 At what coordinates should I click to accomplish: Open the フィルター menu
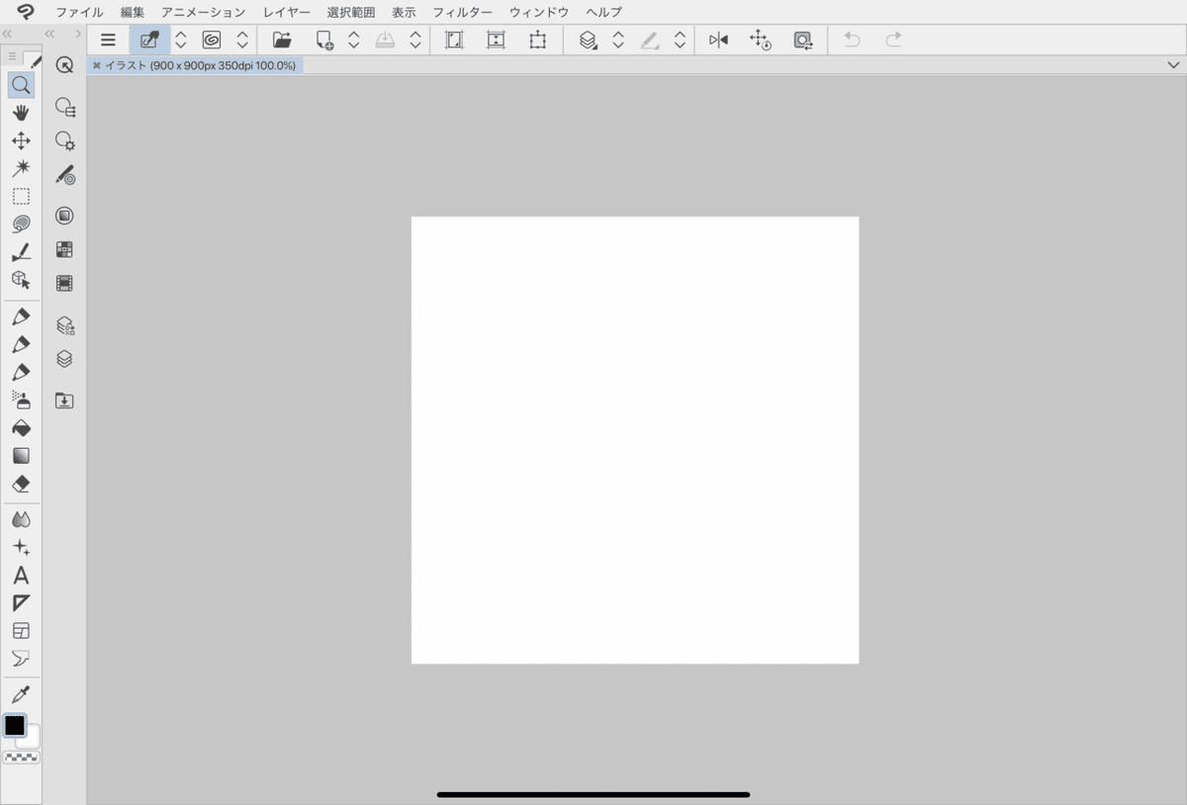tap(462, 12)
